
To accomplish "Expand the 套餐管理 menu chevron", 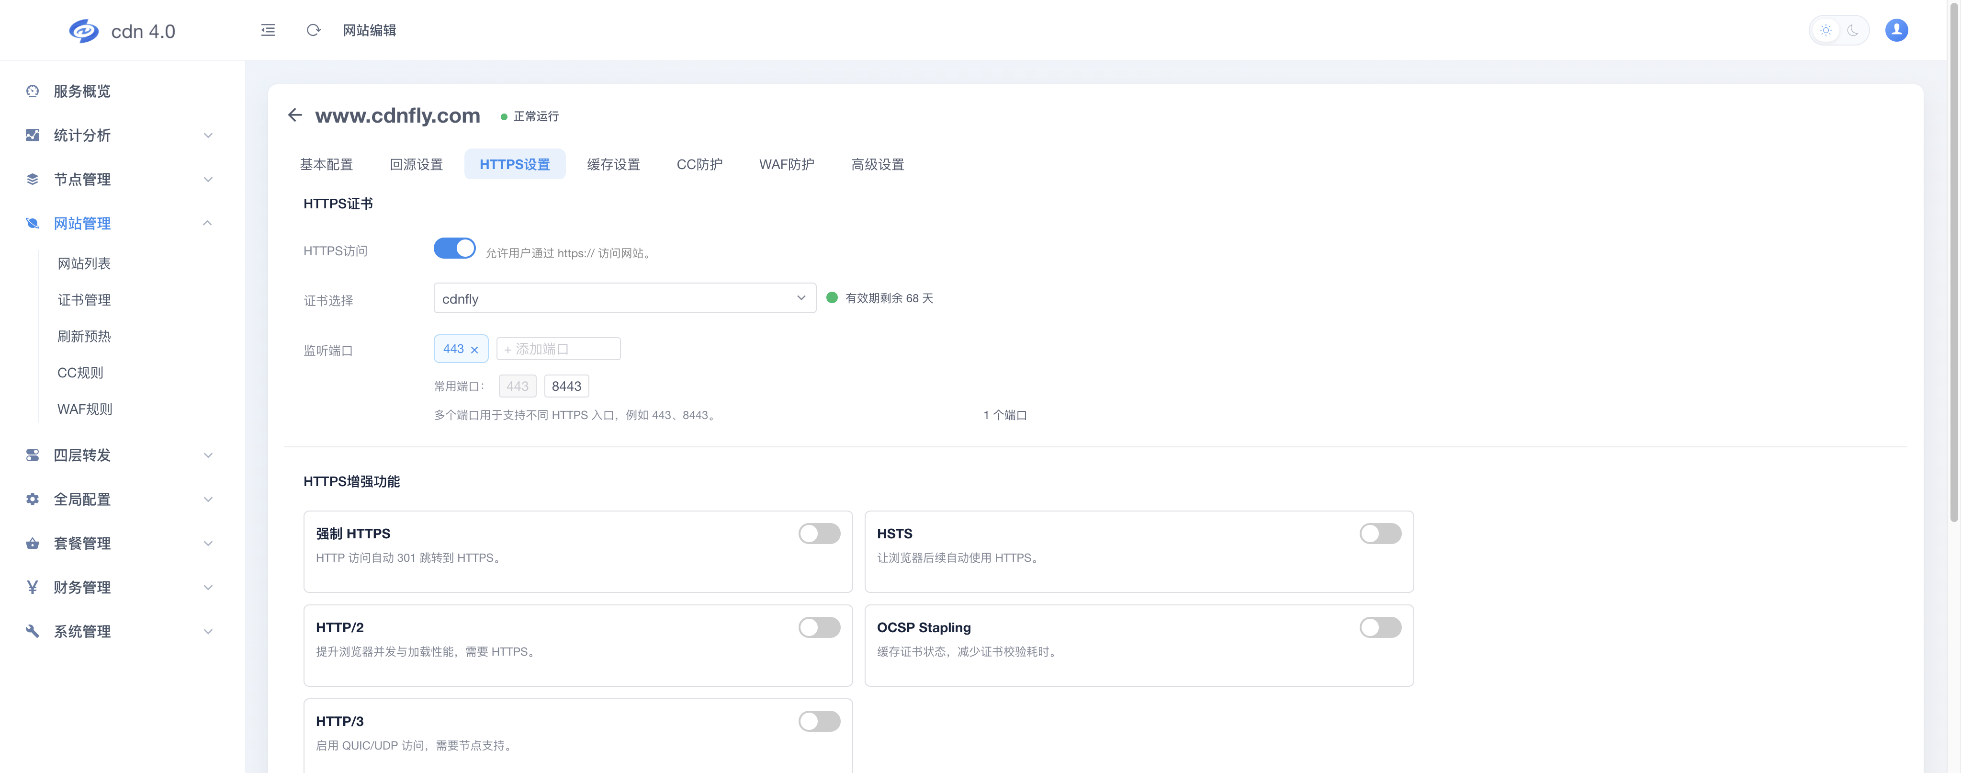I will (208, 544).
